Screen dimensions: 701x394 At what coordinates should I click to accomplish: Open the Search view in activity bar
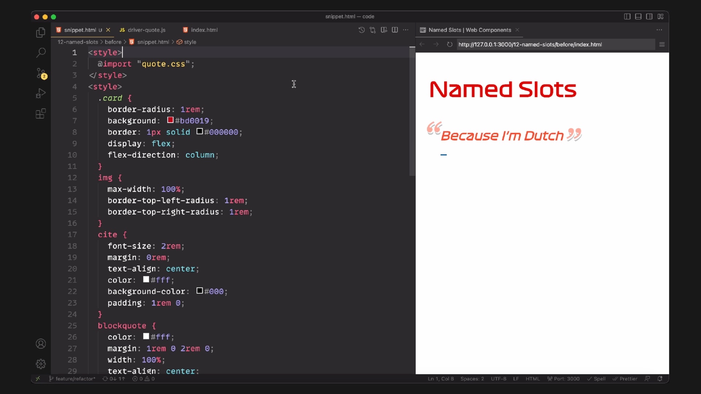pos(41,53)
